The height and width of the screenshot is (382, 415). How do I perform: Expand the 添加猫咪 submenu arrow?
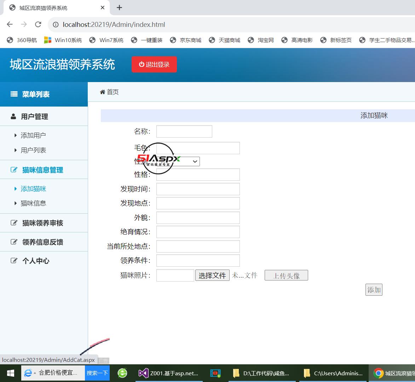[15, 189]
